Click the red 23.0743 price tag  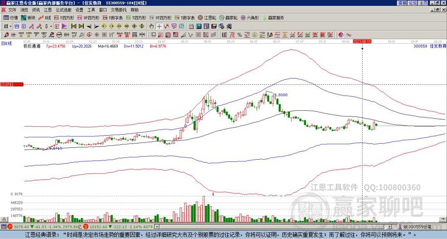coord(12,84)
